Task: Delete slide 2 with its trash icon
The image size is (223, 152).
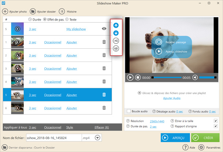Action: (104, 55)
